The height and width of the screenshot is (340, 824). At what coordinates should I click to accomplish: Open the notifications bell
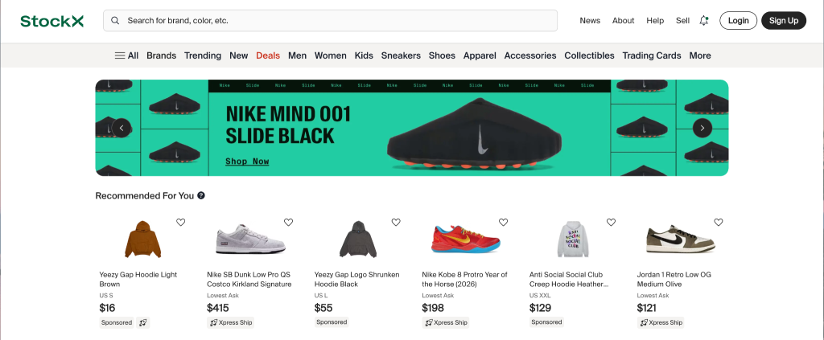click(x=704, y=21)
